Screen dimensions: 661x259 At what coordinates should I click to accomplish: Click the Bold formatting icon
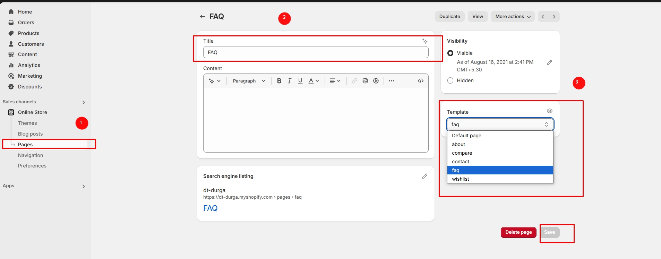(x=279, y=81)
